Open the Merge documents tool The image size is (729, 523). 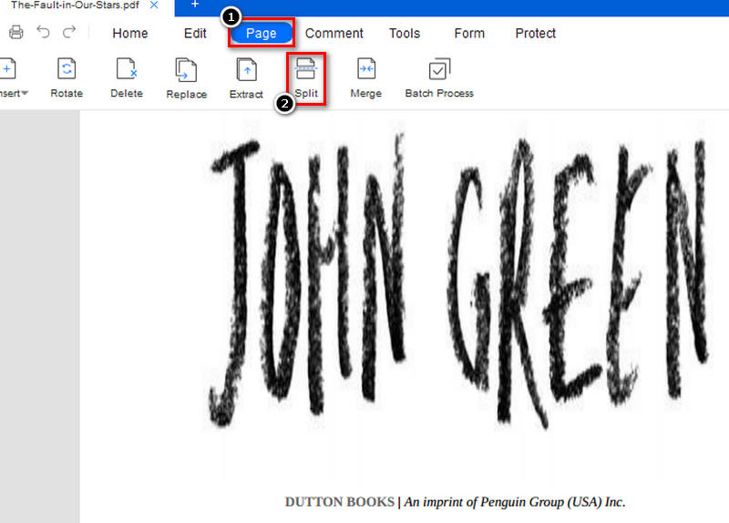point(366,78)
